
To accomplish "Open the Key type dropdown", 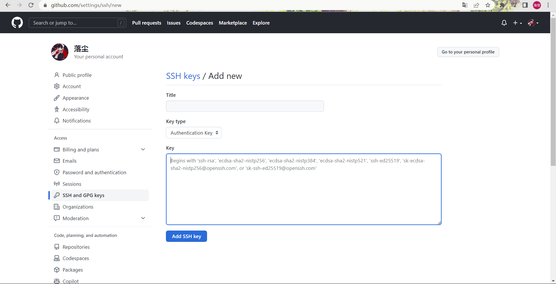I will 193,133.
